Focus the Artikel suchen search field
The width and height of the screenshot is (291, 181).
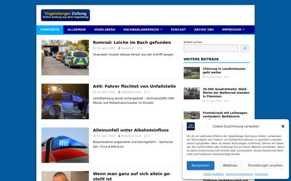[x=211, y=48]
